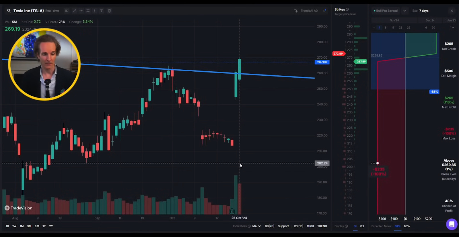Toggle the TREND indicator

(322, 226)
